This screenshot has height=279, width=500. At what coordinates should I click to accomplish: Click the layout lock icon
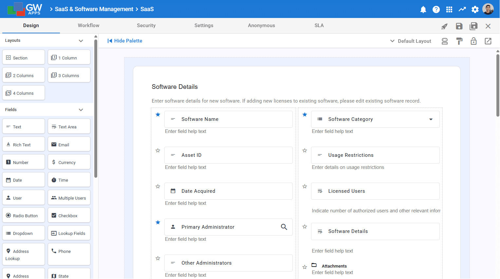coord(473,41)
